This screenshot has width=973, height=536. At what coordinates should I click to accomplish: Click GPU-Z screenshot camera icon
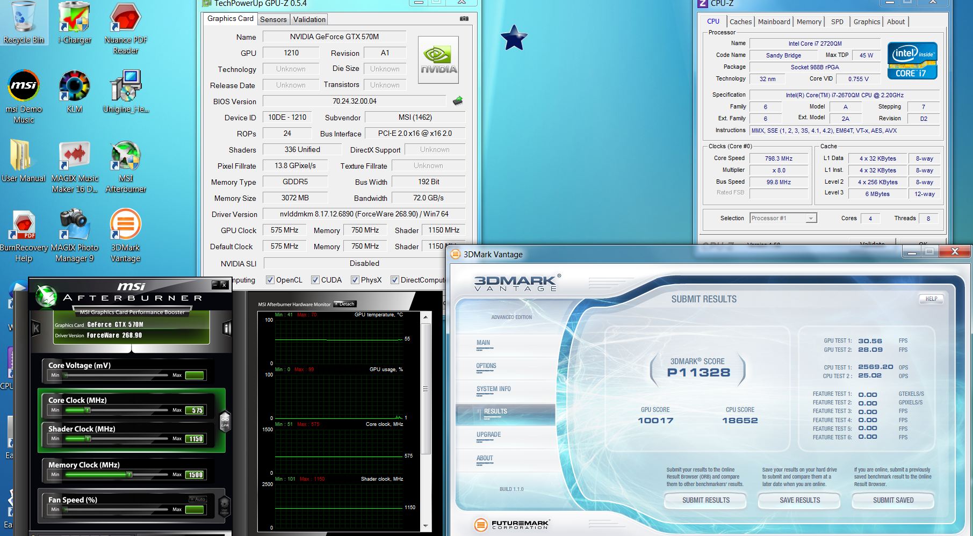click(464, 19)
